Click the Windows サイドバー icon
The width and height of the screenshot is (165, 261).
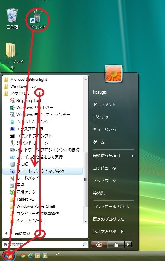pos(12,108)
